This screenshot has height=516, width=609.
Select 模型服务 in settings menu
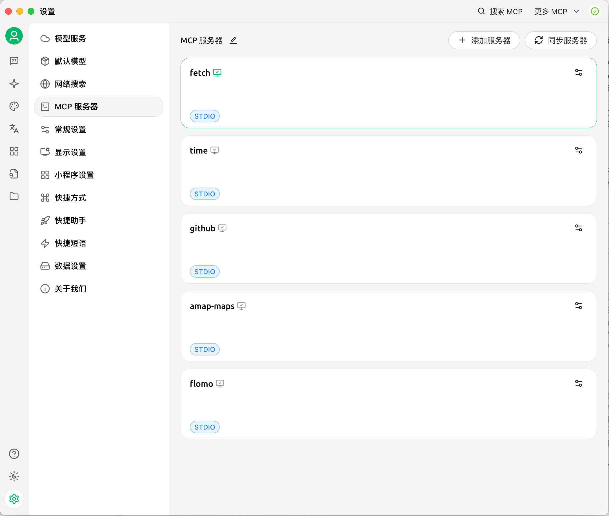coord(70,38)
